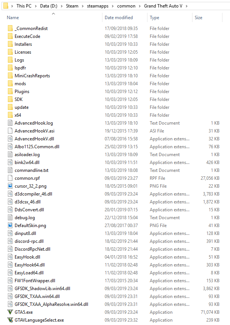The image size is (230, 325).
Task: Select the x64 folder icon
Action: [x=10, y=115]
